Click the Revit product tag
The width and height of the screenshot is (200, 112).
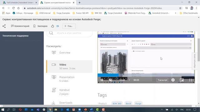coord(128,104)
